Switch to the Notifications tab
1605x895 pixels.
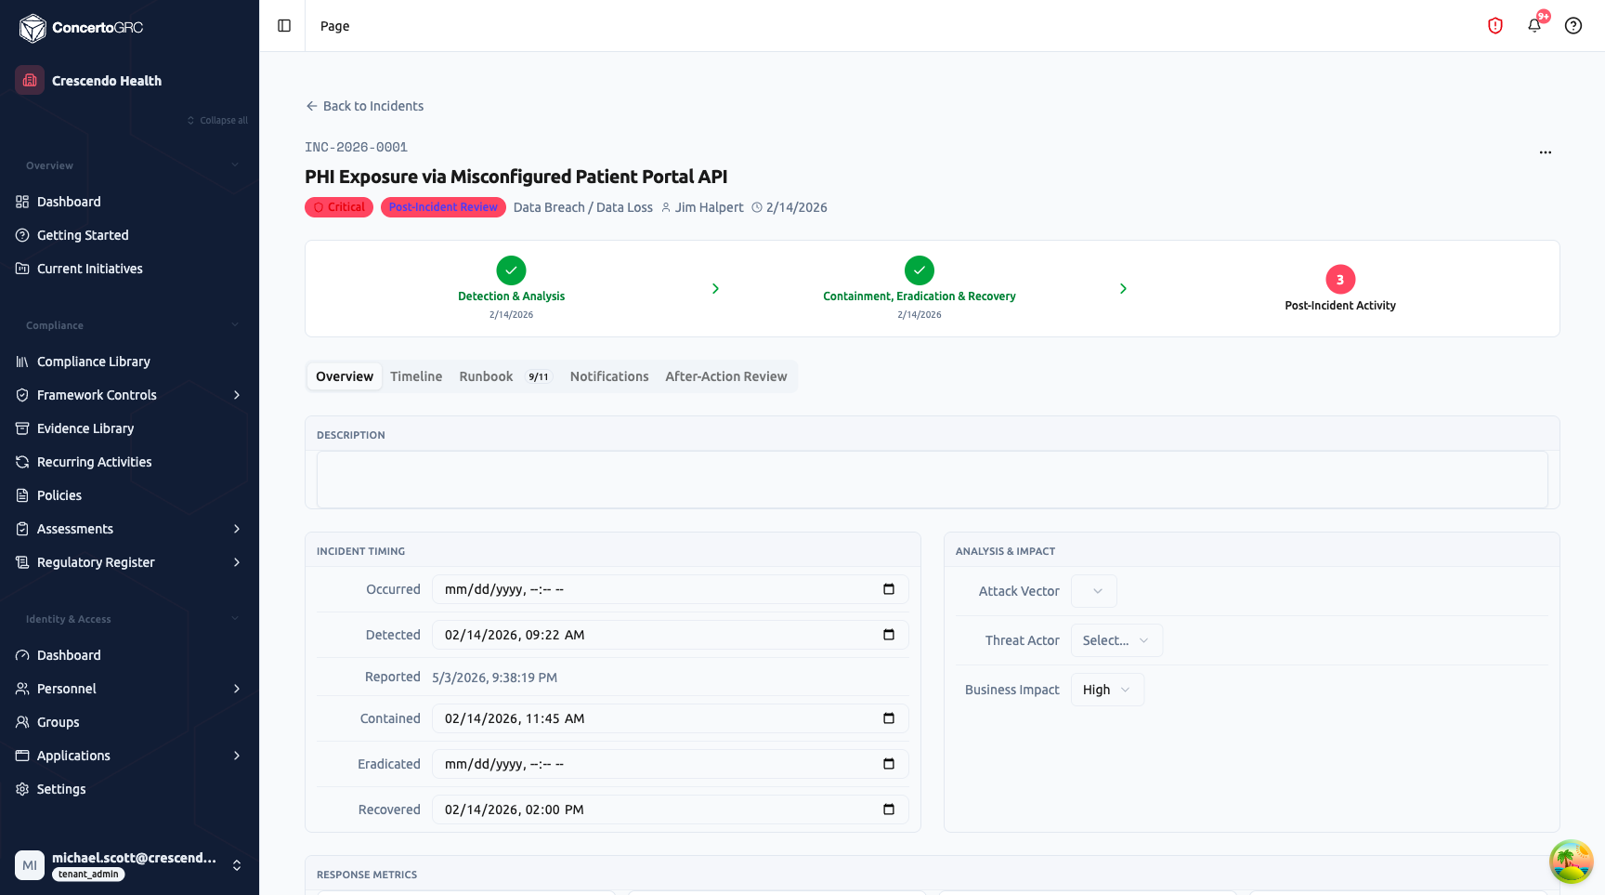[x=609, y=376]
